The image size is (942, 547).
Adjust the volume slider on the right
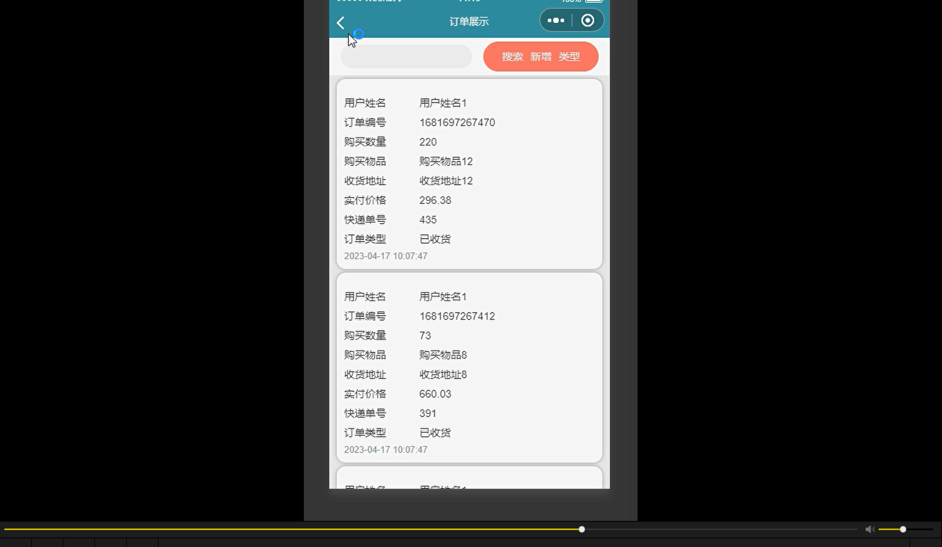pyautogui.click(x=902, y=529)
